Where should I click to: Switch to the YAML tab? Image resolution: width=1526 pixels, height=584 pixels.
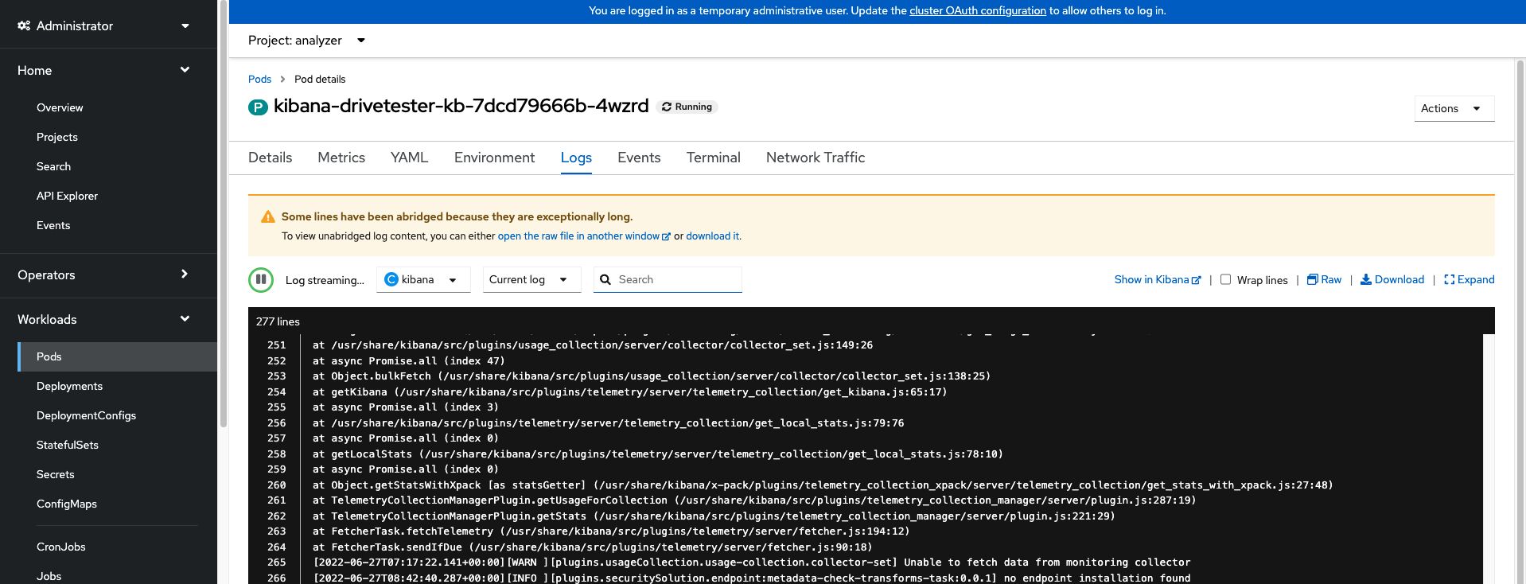[409, 158]
